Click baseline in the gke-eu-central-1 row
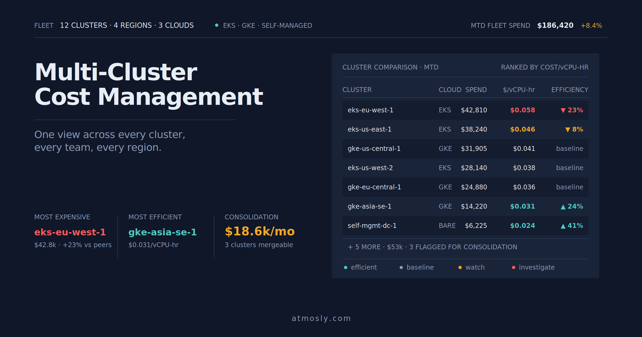This screenshot has height=337, width=642. (570, 187)
